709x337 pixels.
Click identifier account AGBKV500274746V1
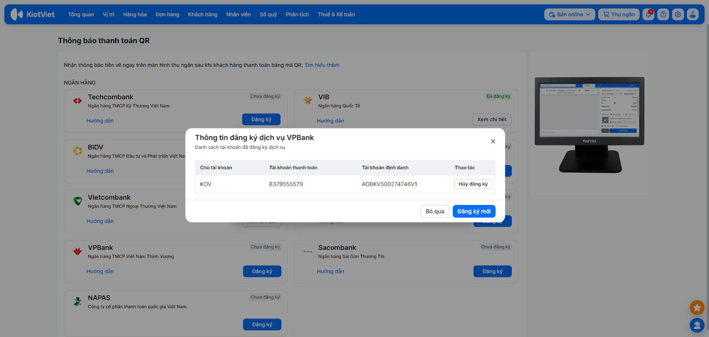390,184
